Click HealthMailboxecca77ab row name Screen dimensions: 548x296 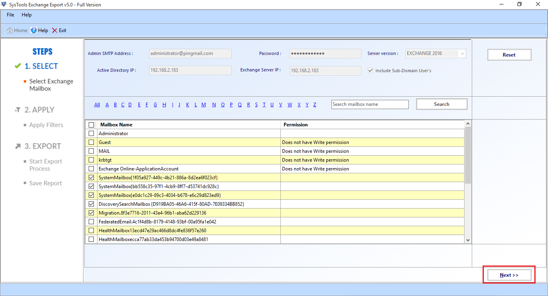(153, 239)
